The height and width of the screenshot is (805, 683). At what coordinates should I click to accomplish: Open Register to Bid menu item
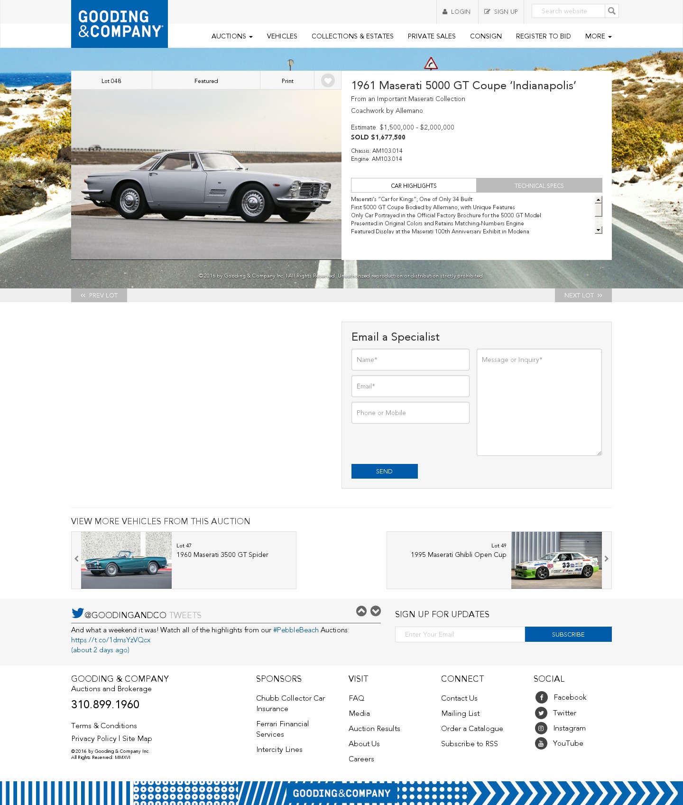pyautogui.click(x=544, y=36)
